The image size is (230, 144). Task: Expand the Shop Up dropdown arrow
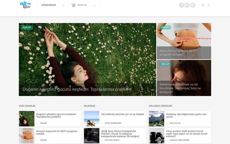pos(94,5)
